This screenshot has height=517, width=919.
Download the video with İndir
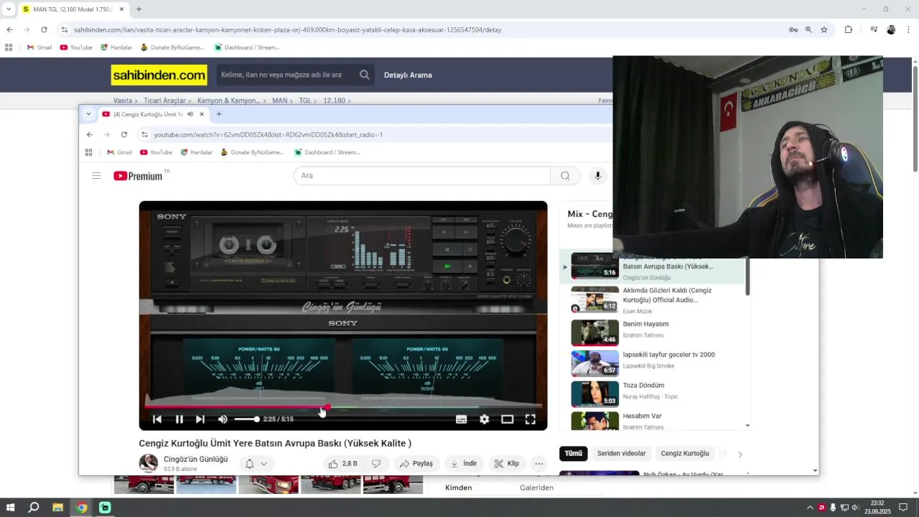pyautogui.click(x=464, y=464)
